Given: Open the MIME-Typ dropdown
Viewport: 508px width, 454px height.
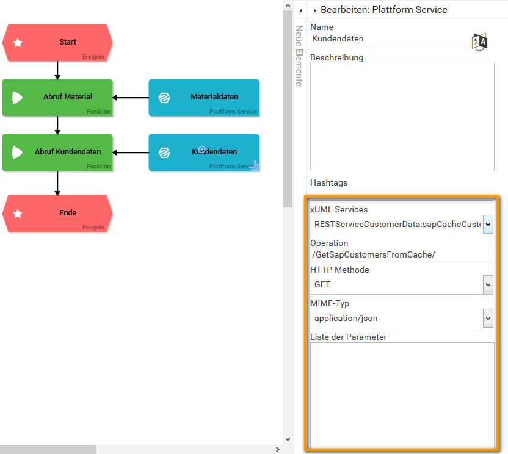Looking at the screenshot, I should tap(488, 318).
